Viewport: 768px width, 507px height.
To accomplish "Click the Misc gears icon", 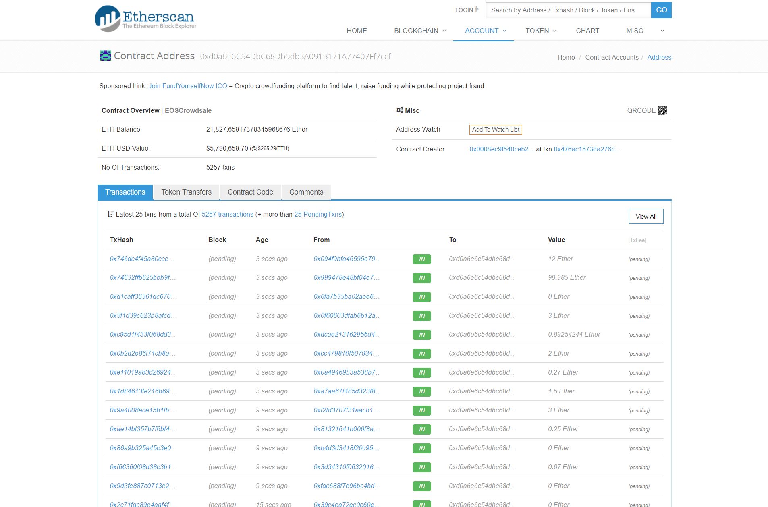I will pos(399,110).
